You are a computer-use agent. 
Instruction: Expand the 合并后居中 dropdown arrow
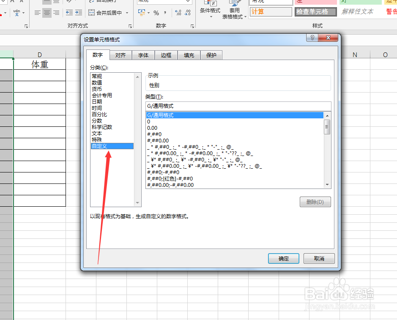click(x=127, y=13)
